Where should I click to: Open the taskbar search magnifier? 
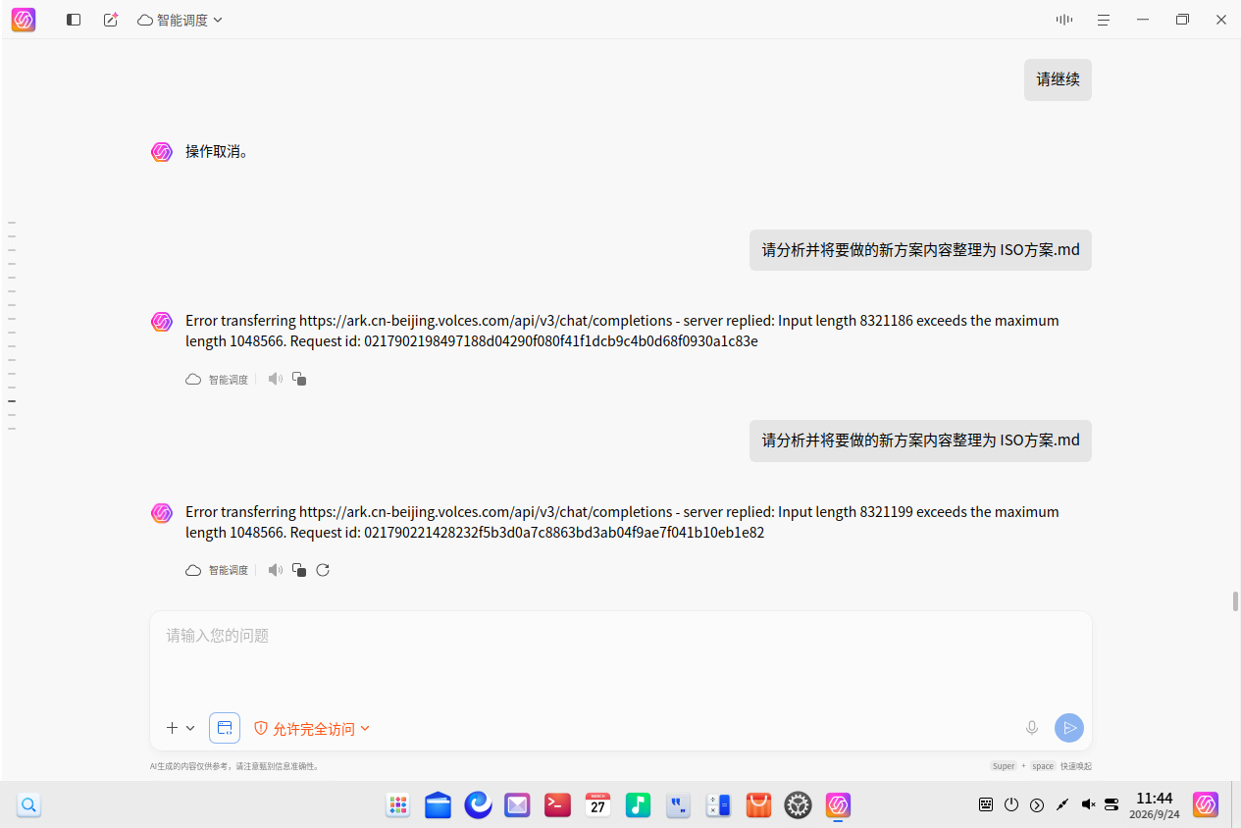tap(29, 805)
